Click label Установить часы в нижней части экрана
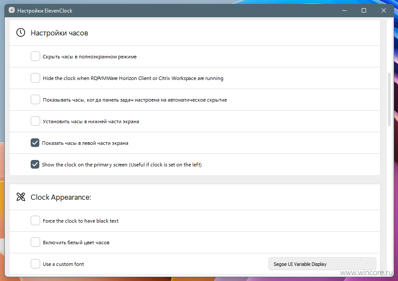The height and width of the screenshot is (281, 398). [91, 121]
